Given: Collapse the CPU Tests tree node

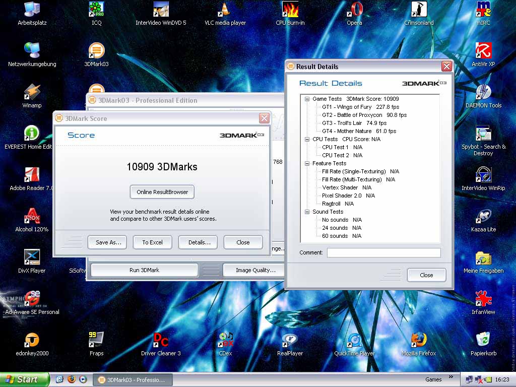Looking at the screenshot, I should tap(307, 139).
